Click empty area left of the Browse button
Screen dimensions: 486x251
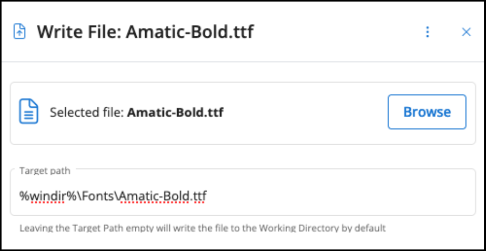tap(305, 112)
